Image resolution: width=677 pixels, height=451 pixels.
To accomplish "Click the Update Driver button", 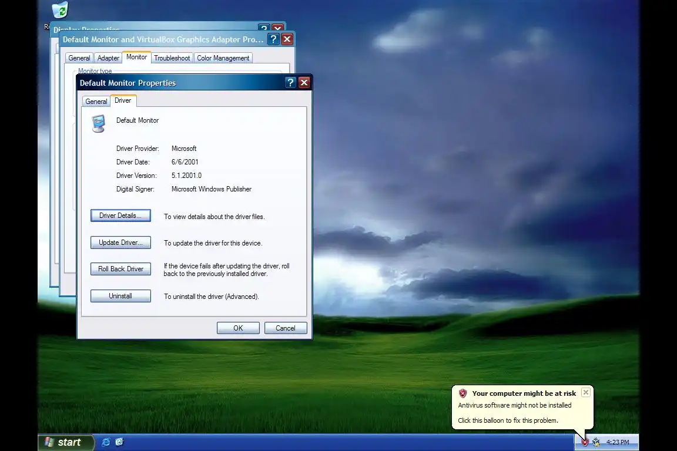I will point(120,243).
